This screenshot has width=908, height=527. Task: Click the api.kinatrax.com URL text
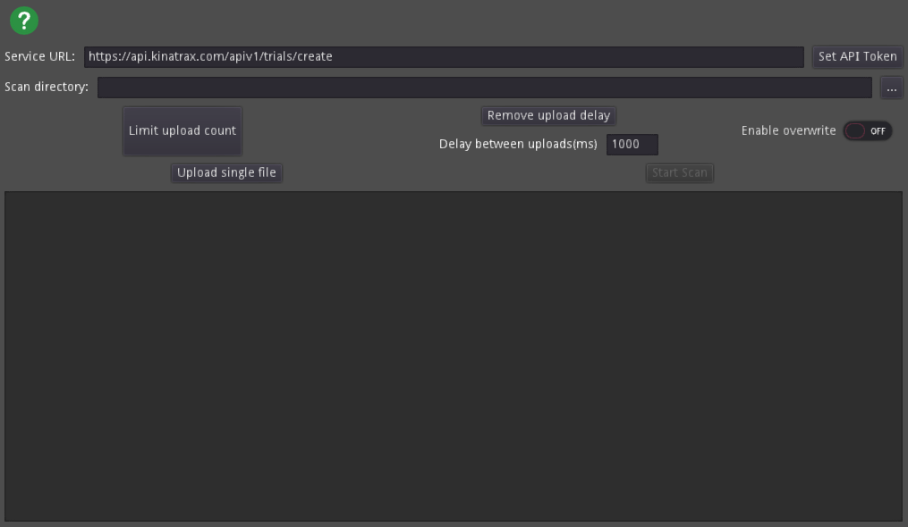click(x=210, y=57)
